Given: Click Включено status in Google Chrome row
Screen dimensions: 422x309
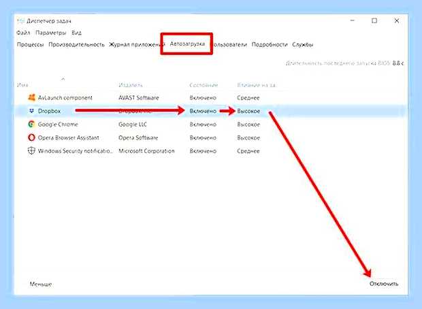Looking at the screenshot, I should pos(203,125).
